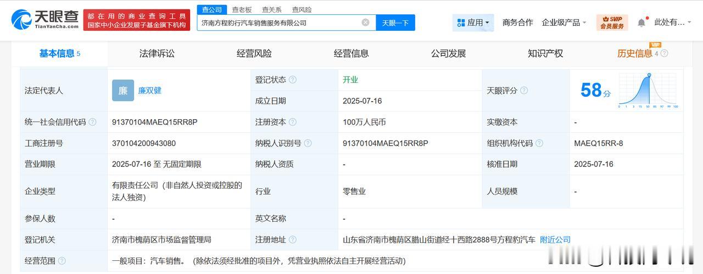Select registration number 370104200943080

point(144,143)
